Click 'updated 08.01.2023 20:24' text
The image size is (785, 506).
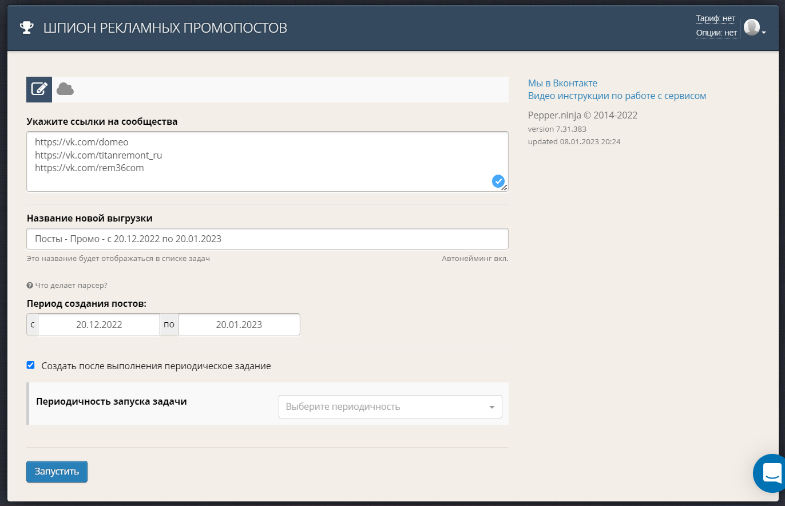pyautogui.click(x=574, y=141)
